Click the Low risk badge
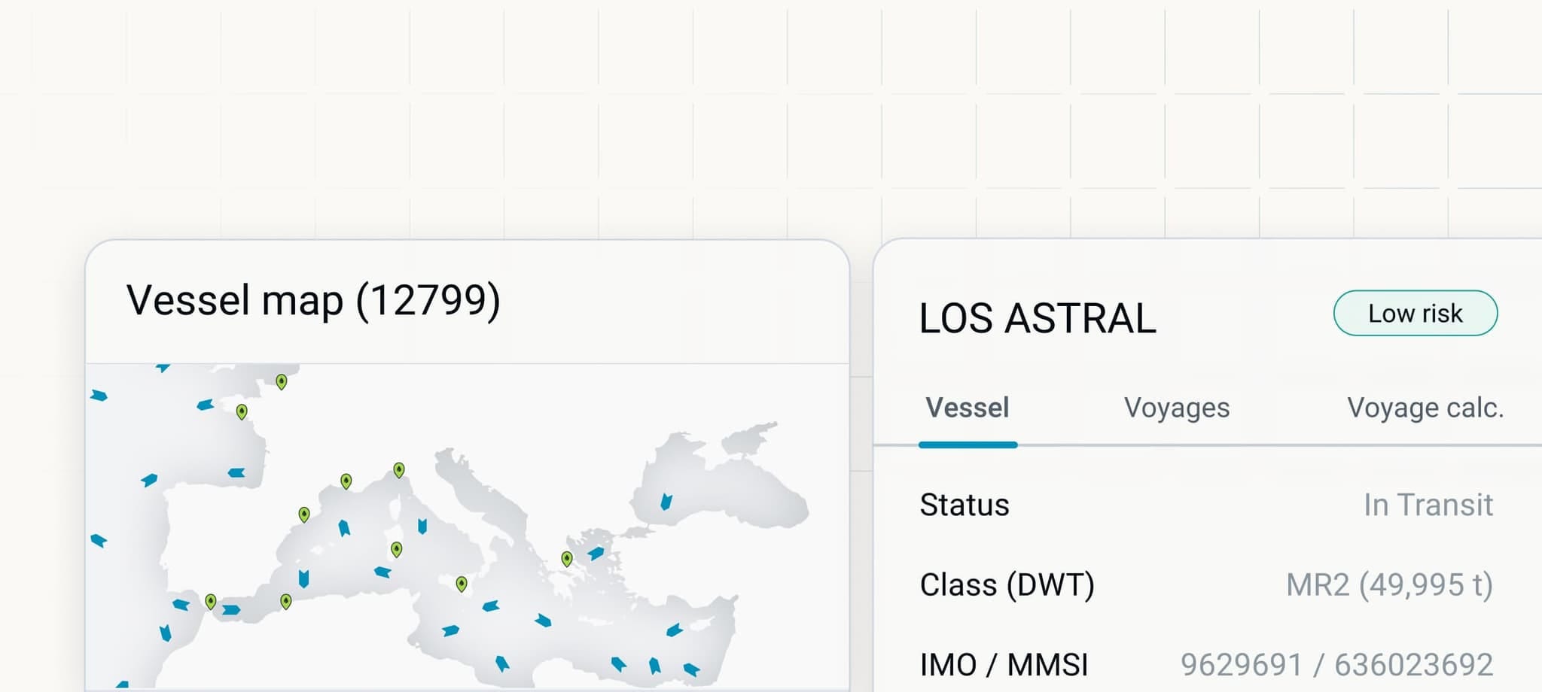The height and width of the screenshot is (692, 1542). (x=1416, y=313)
